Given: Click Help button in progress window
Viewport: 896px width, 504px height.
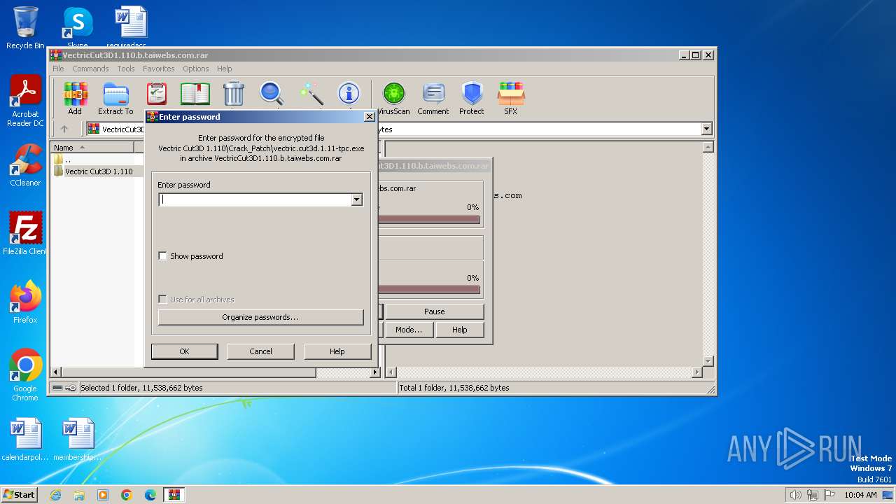Looking at the screenshot, I should click(x=460, y=330).
